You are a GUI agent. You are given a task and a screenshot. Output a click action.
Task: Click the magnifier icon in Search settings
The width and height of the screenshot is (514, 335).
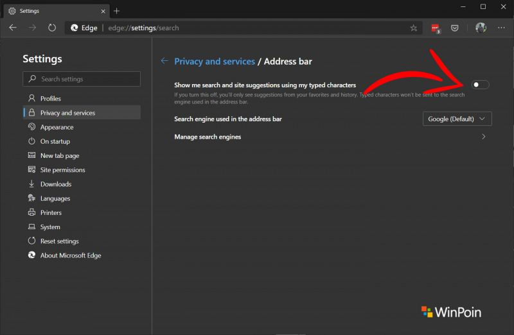32,78
